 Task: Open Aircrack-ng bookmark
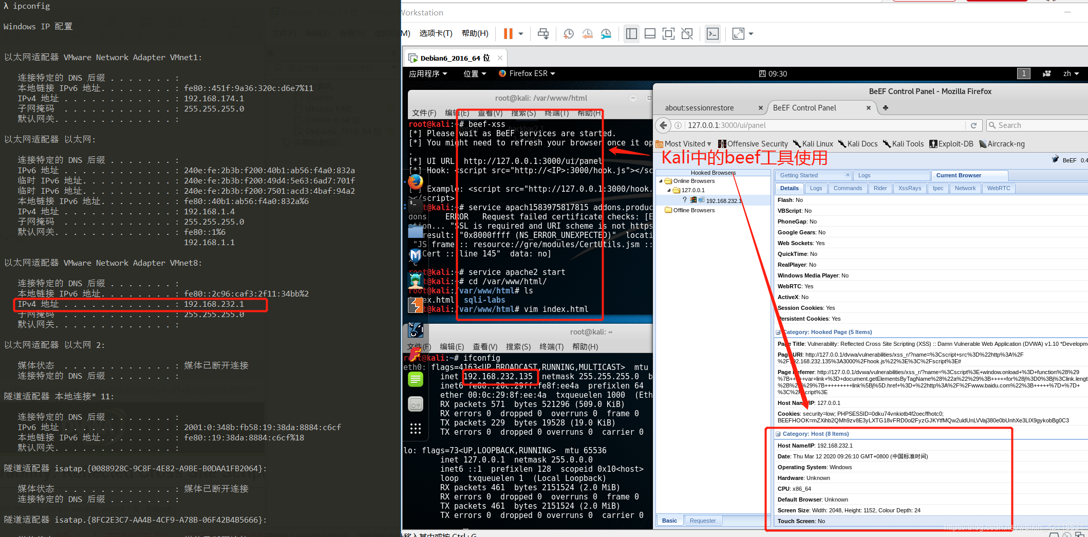[1002, 144]
